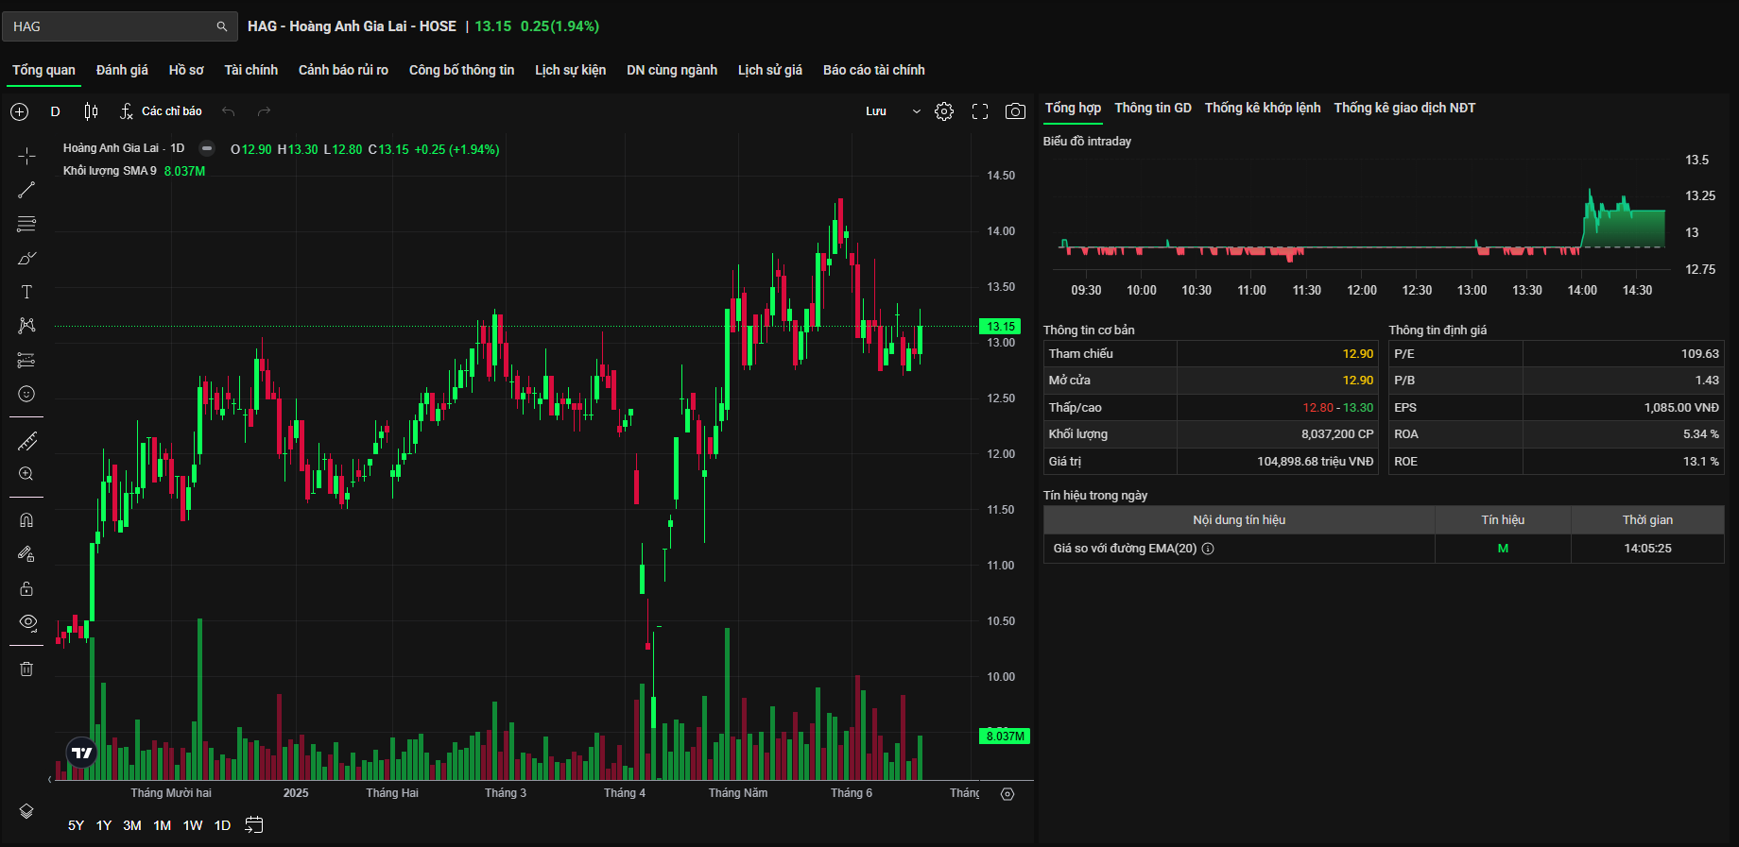Open the Báo cáo tài chính tab
The image size is (1739, 847).
(874, 70)
